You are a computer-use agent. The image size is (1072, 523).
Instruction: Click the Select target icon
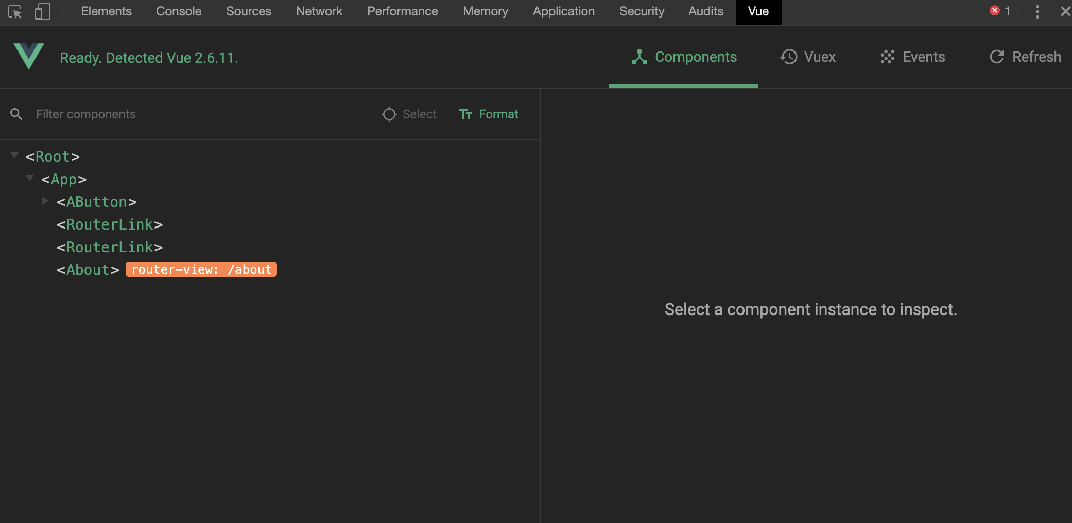coord(389,114)
